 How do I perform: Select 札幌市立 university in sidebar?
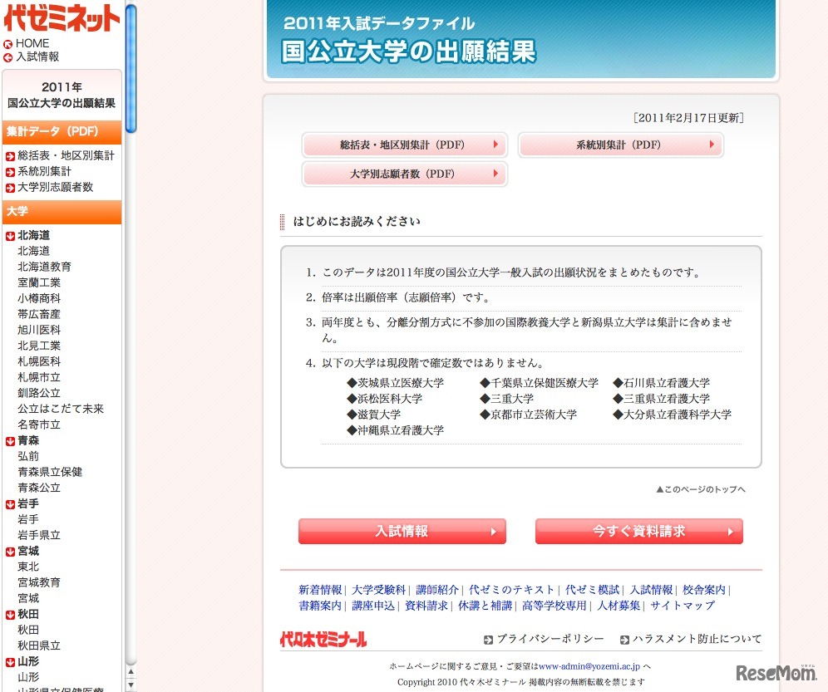coord(39,377)
